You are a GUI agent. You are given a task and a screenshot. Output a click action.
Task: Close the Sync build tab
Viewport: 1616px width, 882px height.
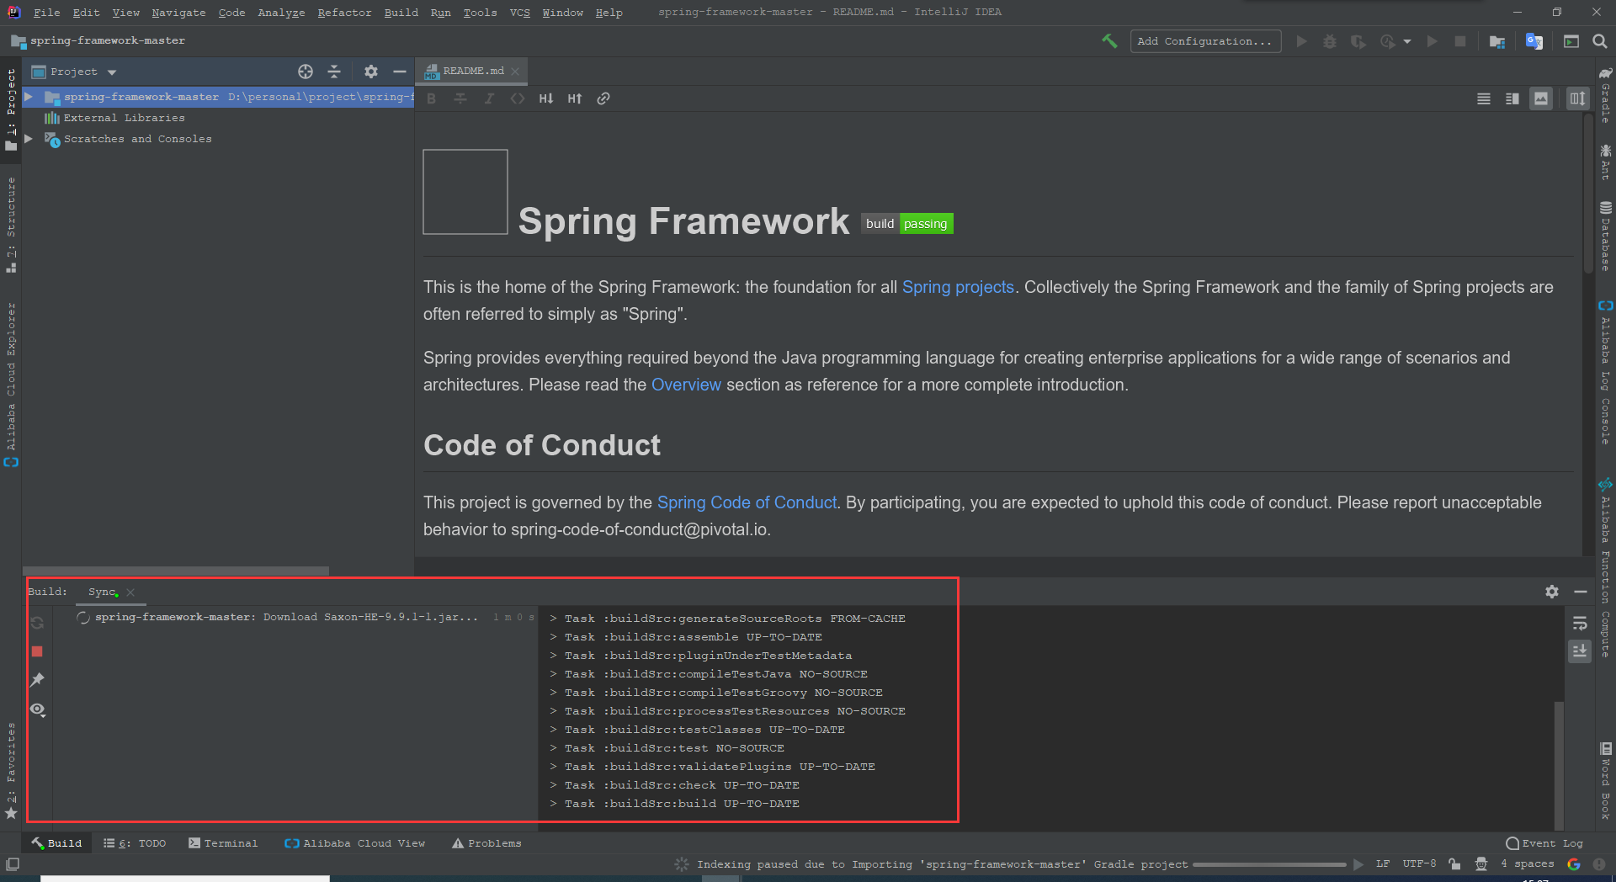click(x=130, y=592)
